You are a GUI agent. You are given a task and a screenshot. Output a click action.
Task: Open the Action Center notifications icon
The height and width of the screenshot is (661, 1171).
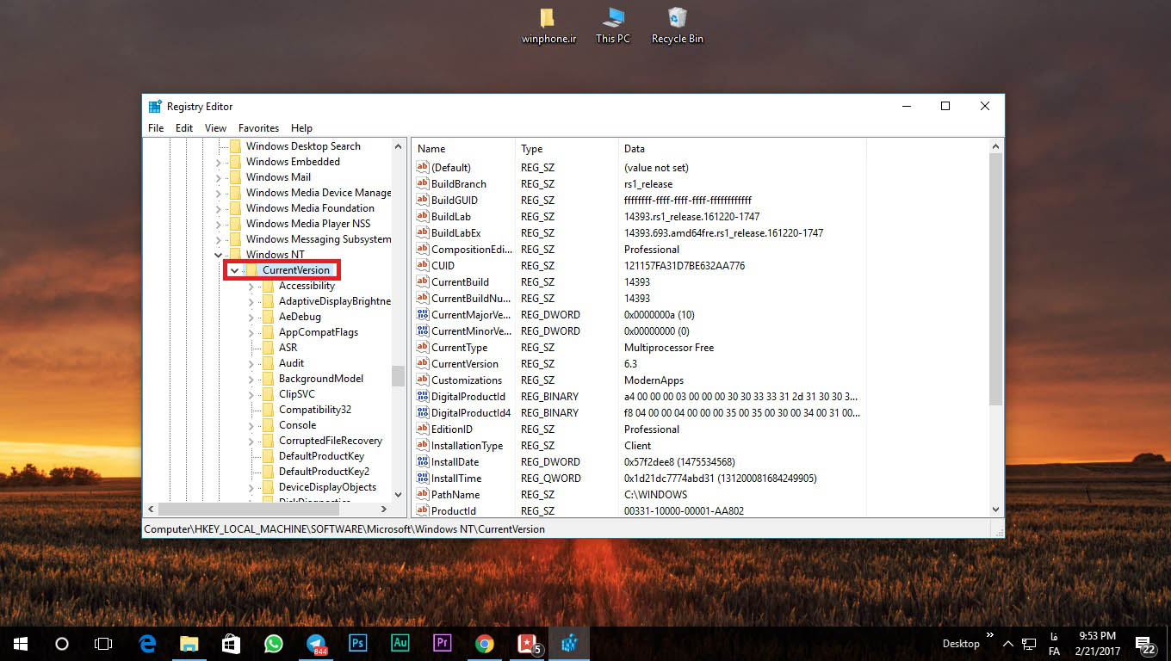click(1146, 646)
